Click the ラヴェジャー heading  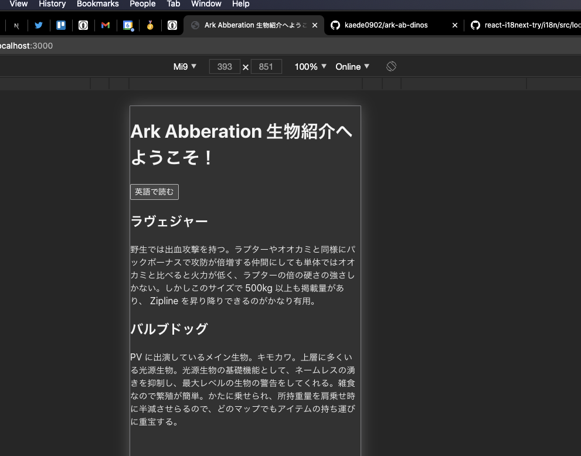[169, 221]
